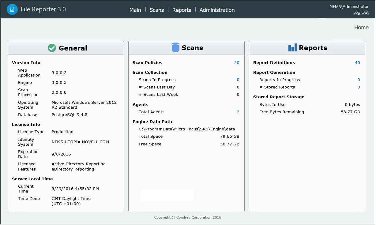Click the Reports In Progress value link
The height and width of the screenshot is (225, 376).
point(359,80)
